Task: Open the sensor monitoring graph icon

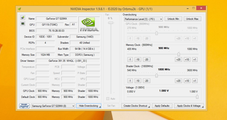Action: pos(23,23)
